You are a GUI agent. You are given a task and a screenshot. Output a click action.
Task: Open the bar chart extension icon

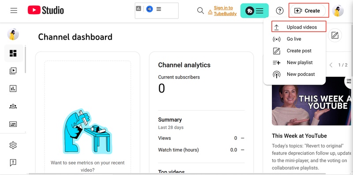(139, 9)
